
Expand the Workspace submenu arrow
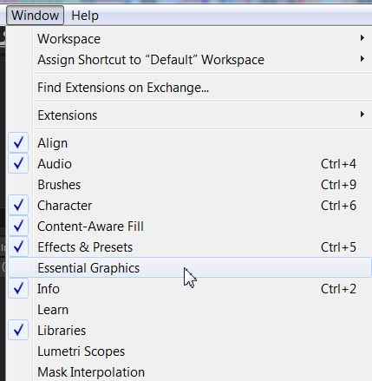point(362,38)
